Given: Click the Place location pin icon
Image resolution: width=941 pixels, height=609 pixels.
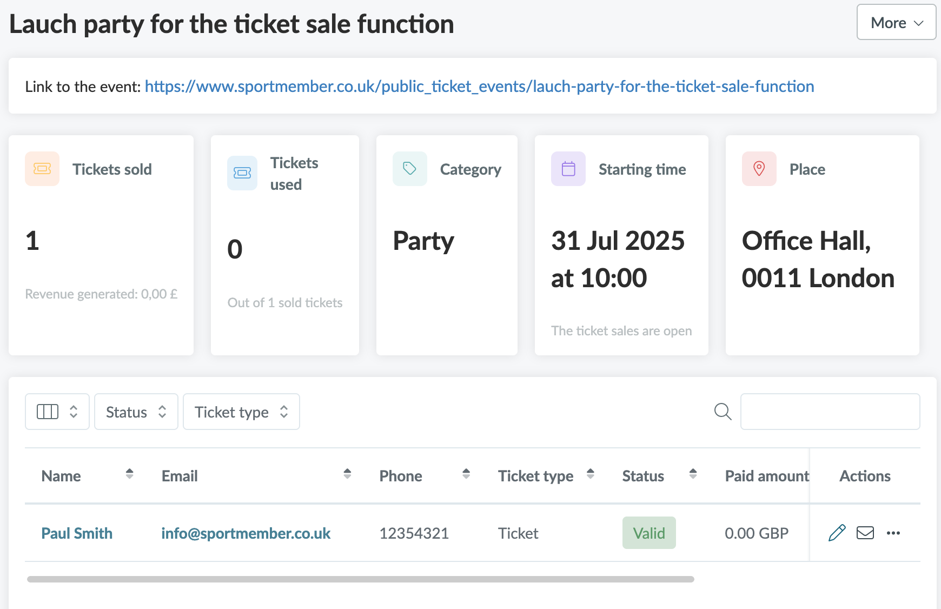Looking at the screenshot, I should [759, 169].
